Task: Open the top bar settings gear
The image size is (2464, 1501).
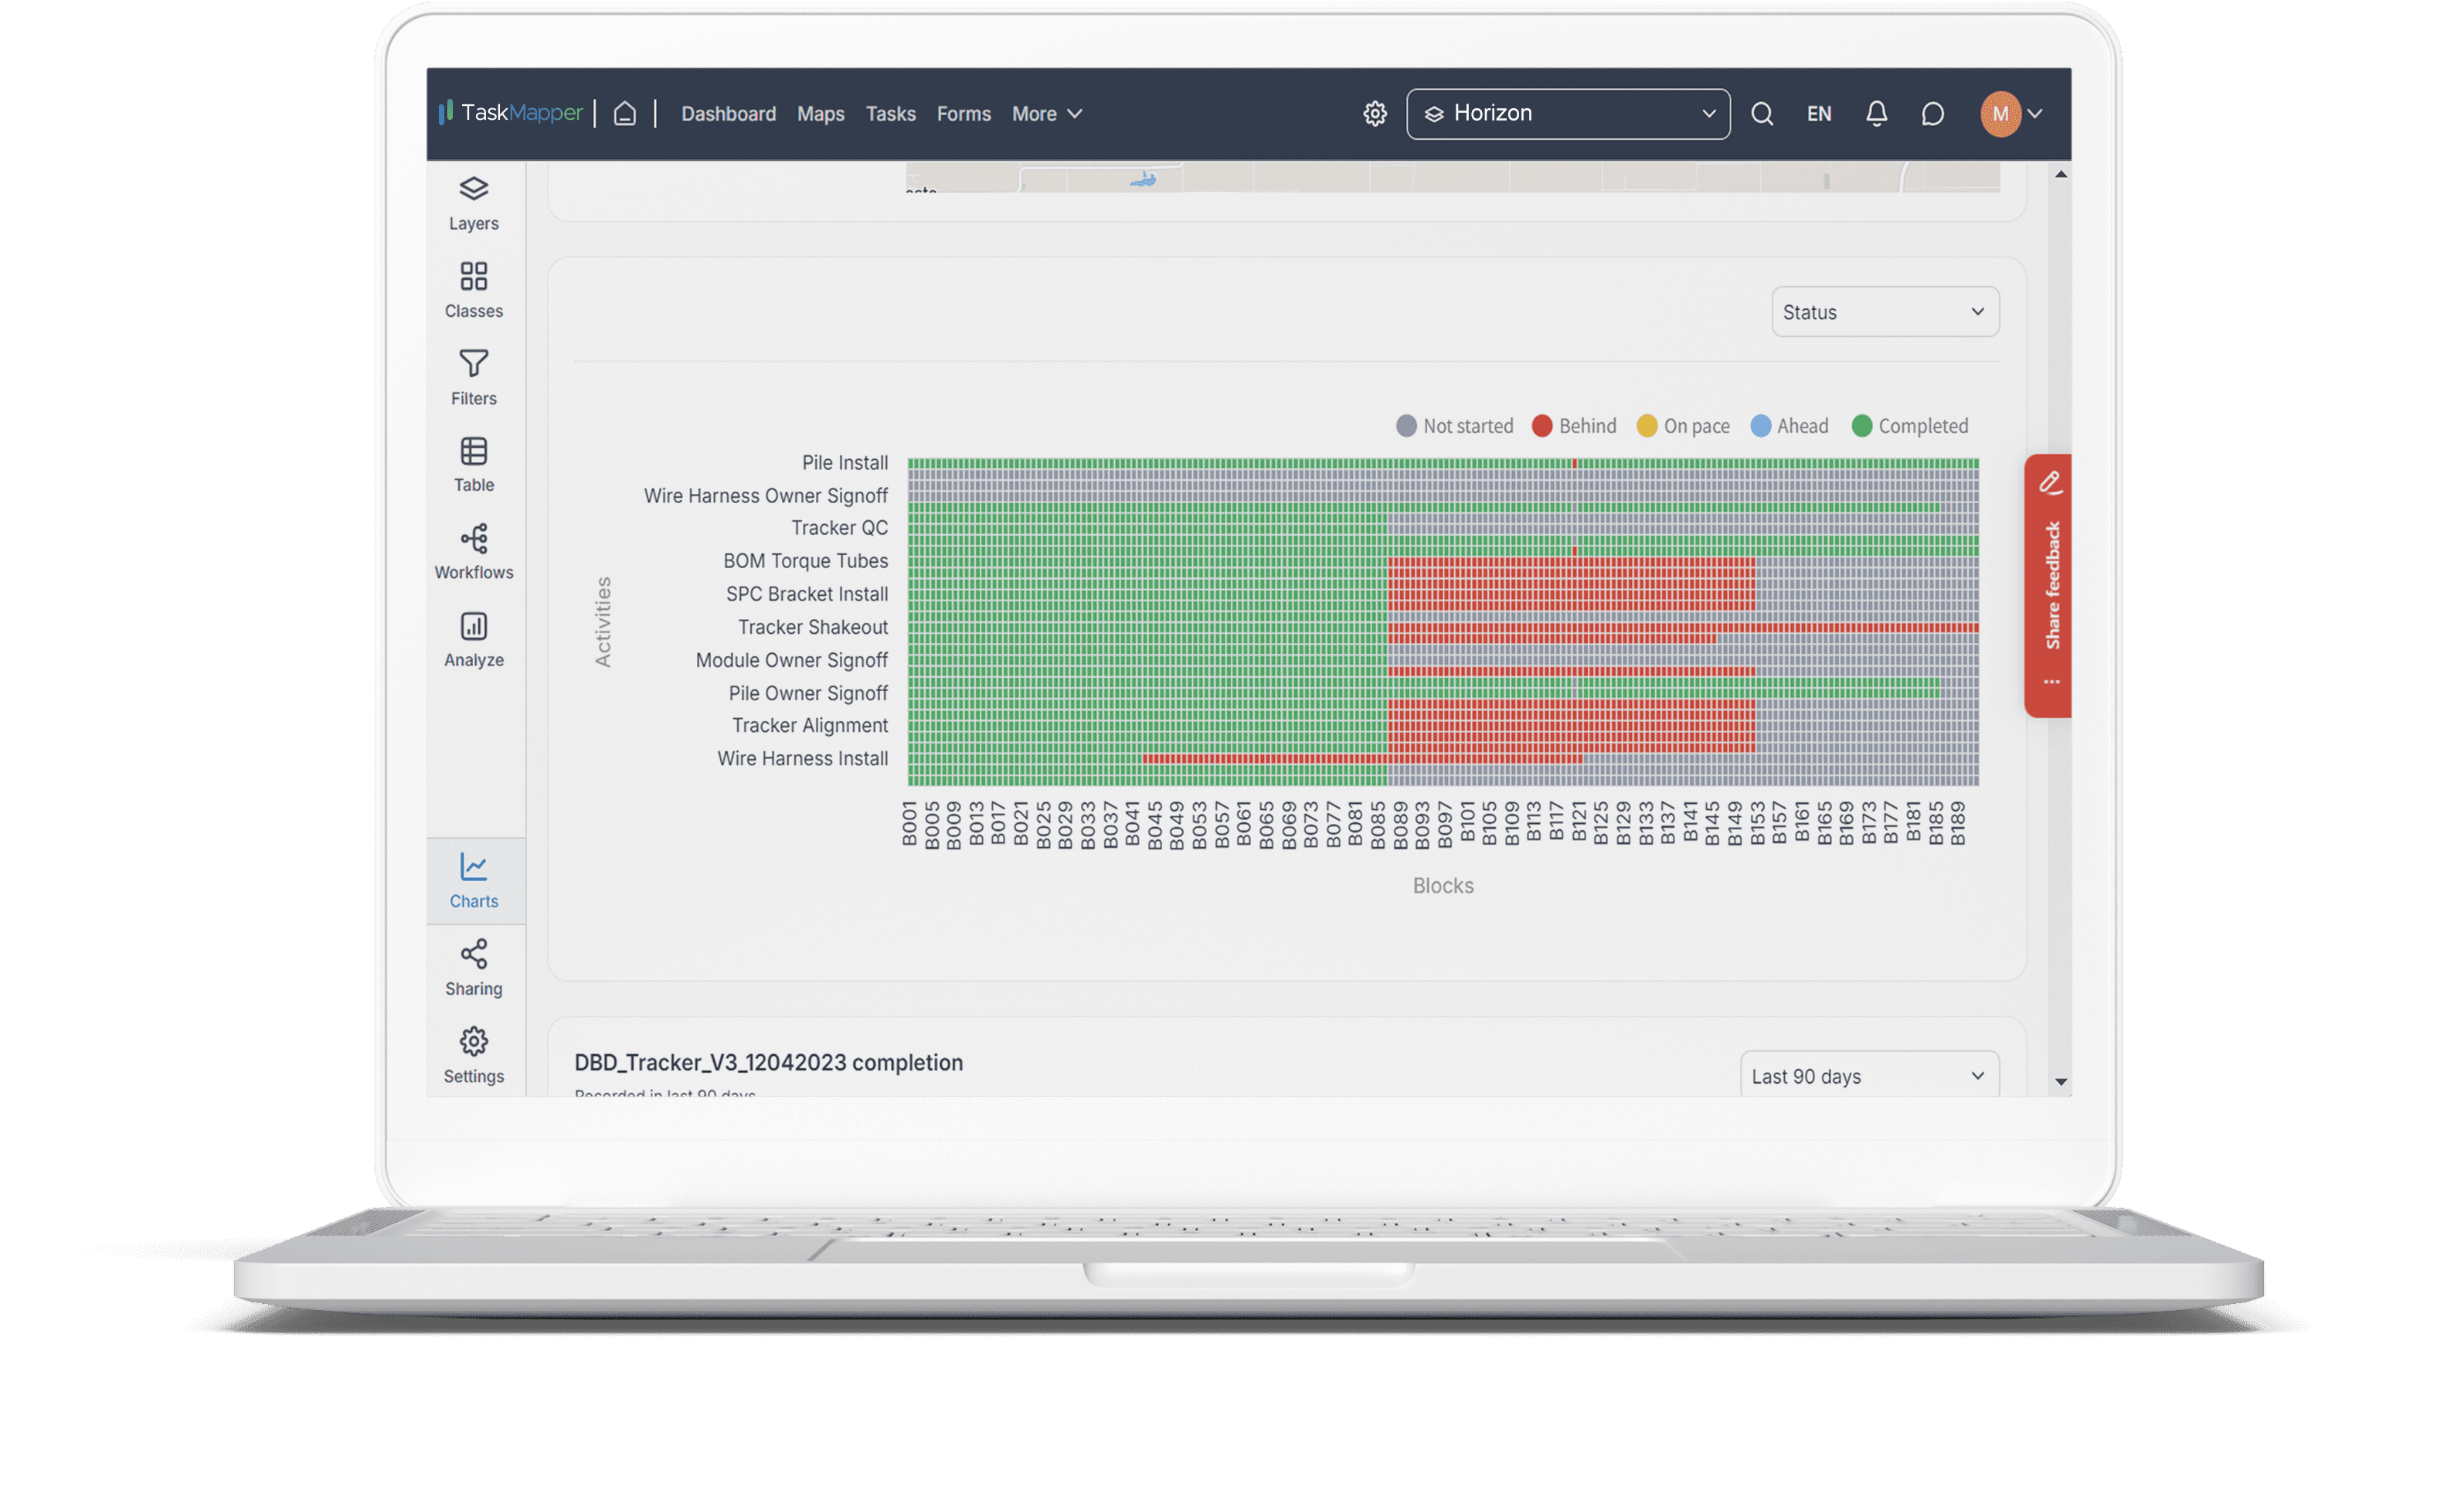Action: [x=1375, y=113]
